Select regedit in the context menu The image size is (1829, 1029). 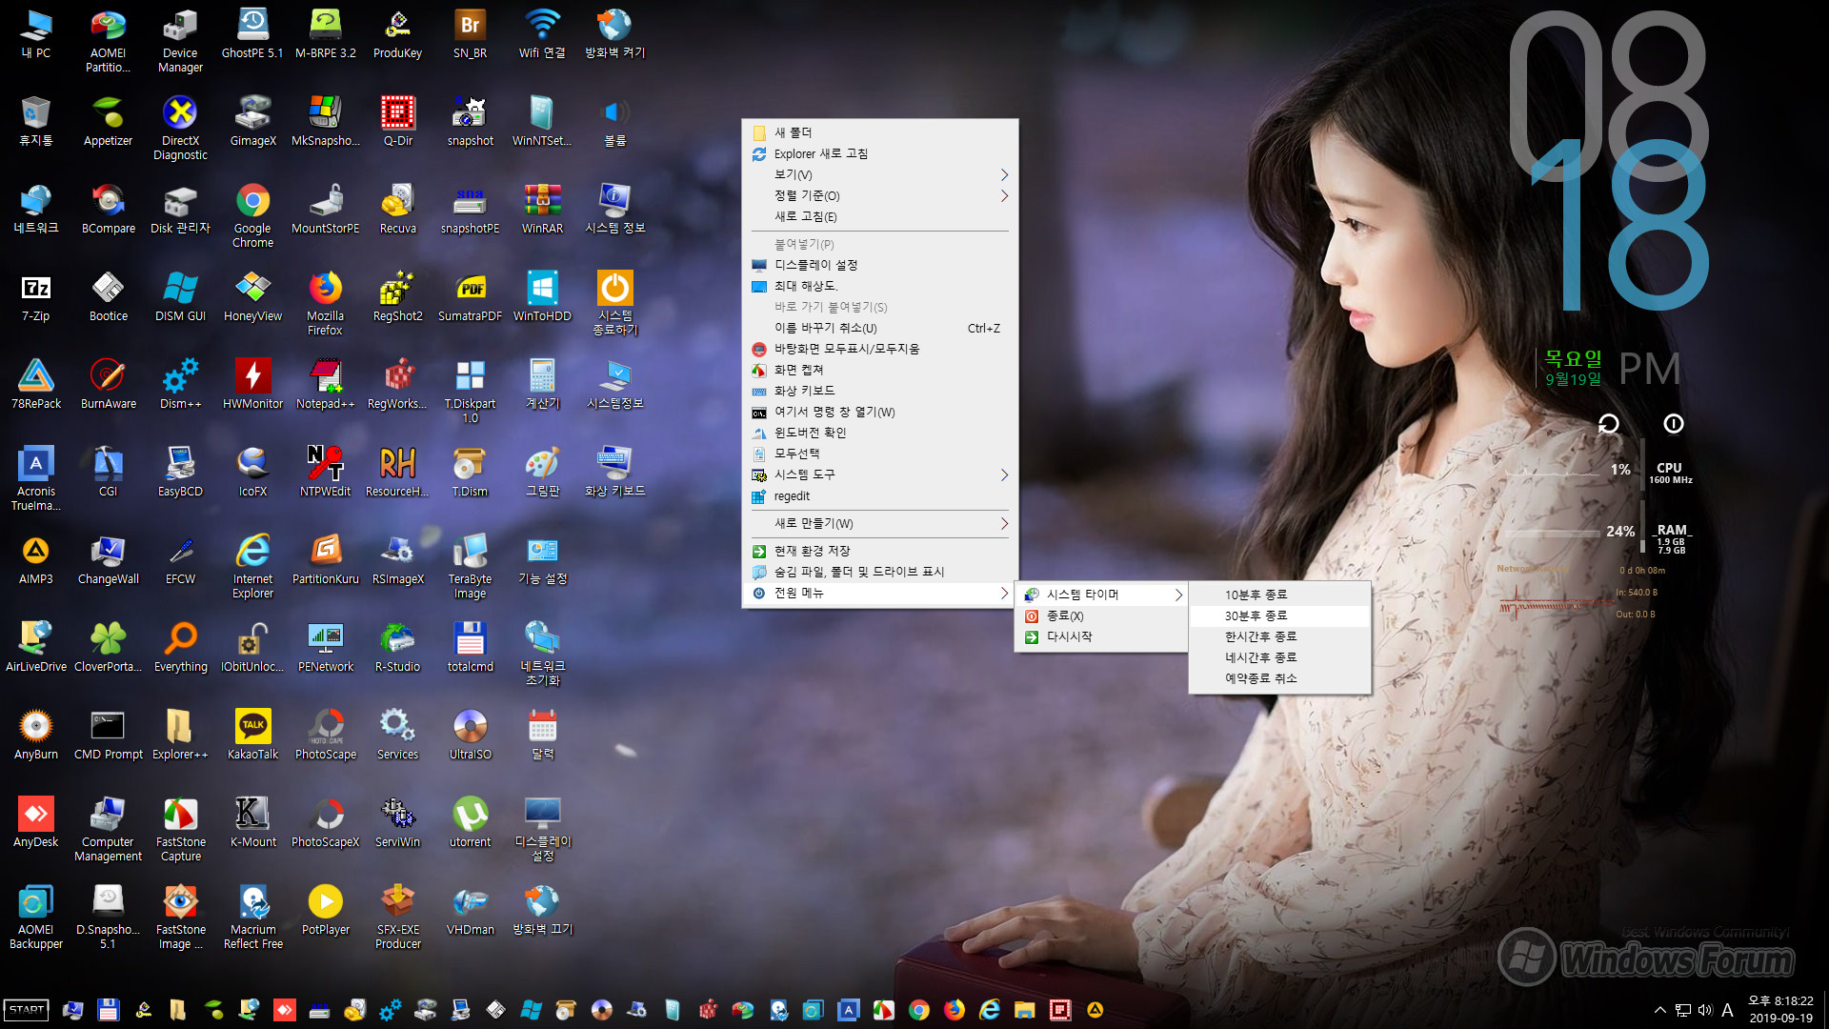[879, 495]
